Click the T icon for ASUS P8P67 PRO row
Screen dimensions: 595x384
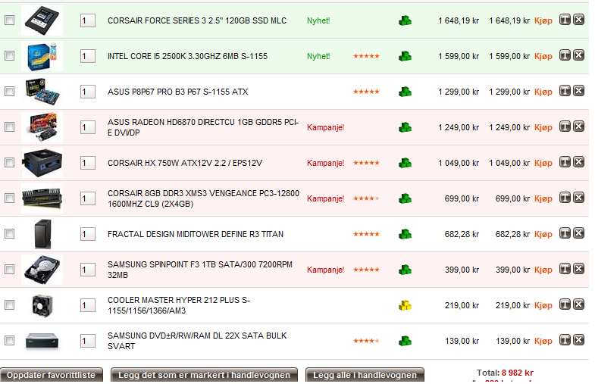click(565, 91)
